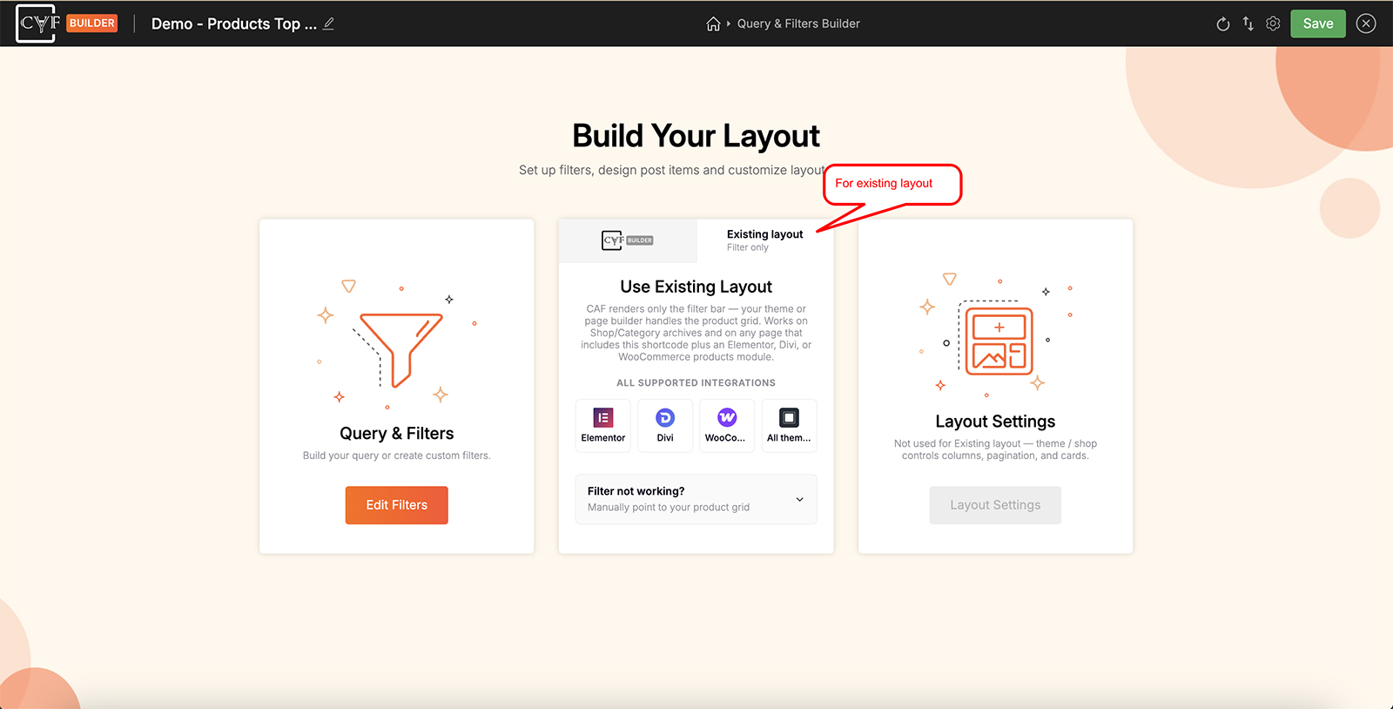This screenshot has height=709, width=1393.
Task: Click the 'Use Existing Layout' heading
Action: [696, 287]
